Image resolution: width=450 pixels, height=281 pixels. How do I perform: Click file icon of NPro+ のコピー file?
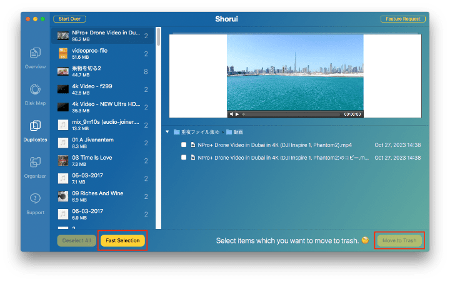193,158
